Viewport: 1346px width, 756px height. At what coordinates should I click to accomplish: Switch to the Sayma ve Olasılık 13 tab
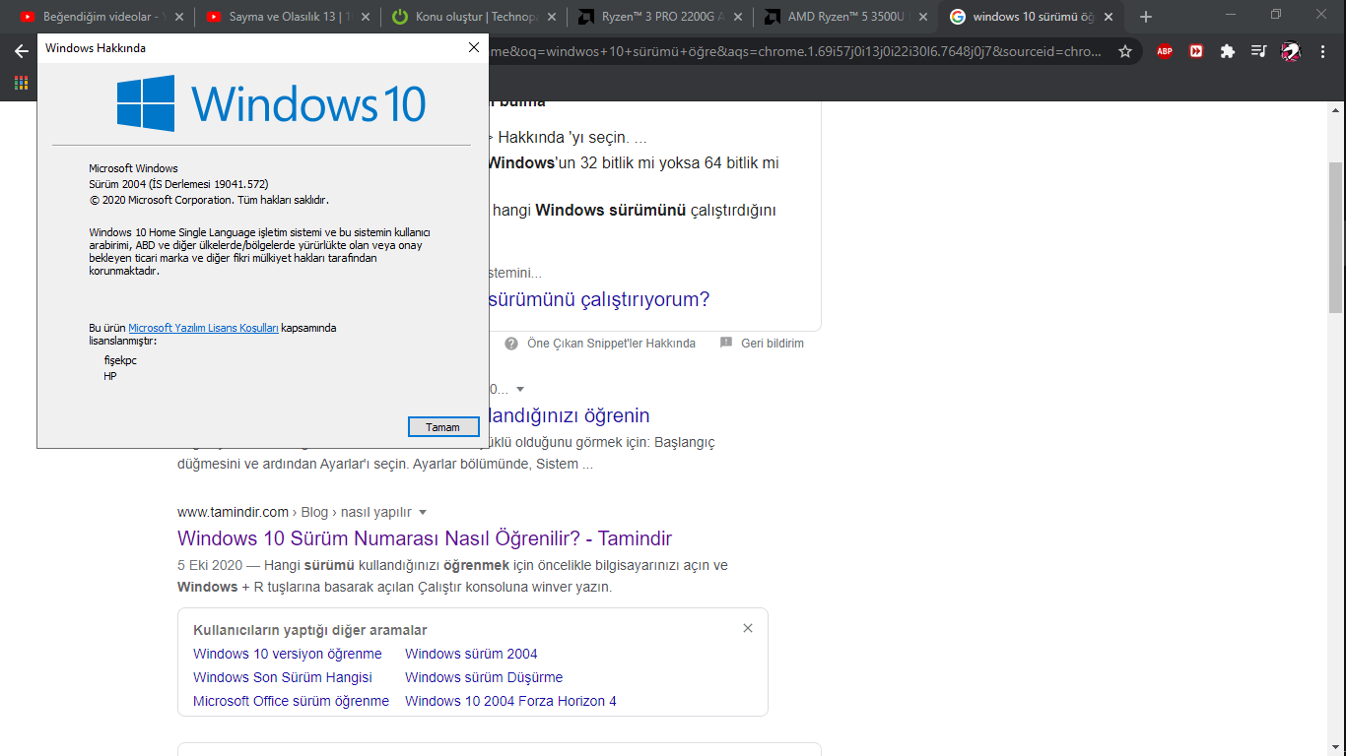[286, 17]
